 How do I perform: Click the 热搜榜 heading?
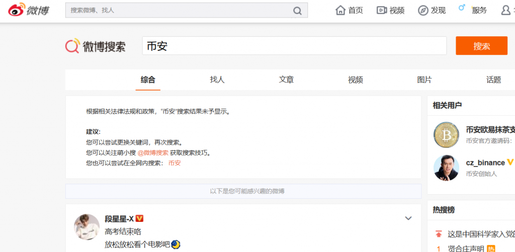444,210
